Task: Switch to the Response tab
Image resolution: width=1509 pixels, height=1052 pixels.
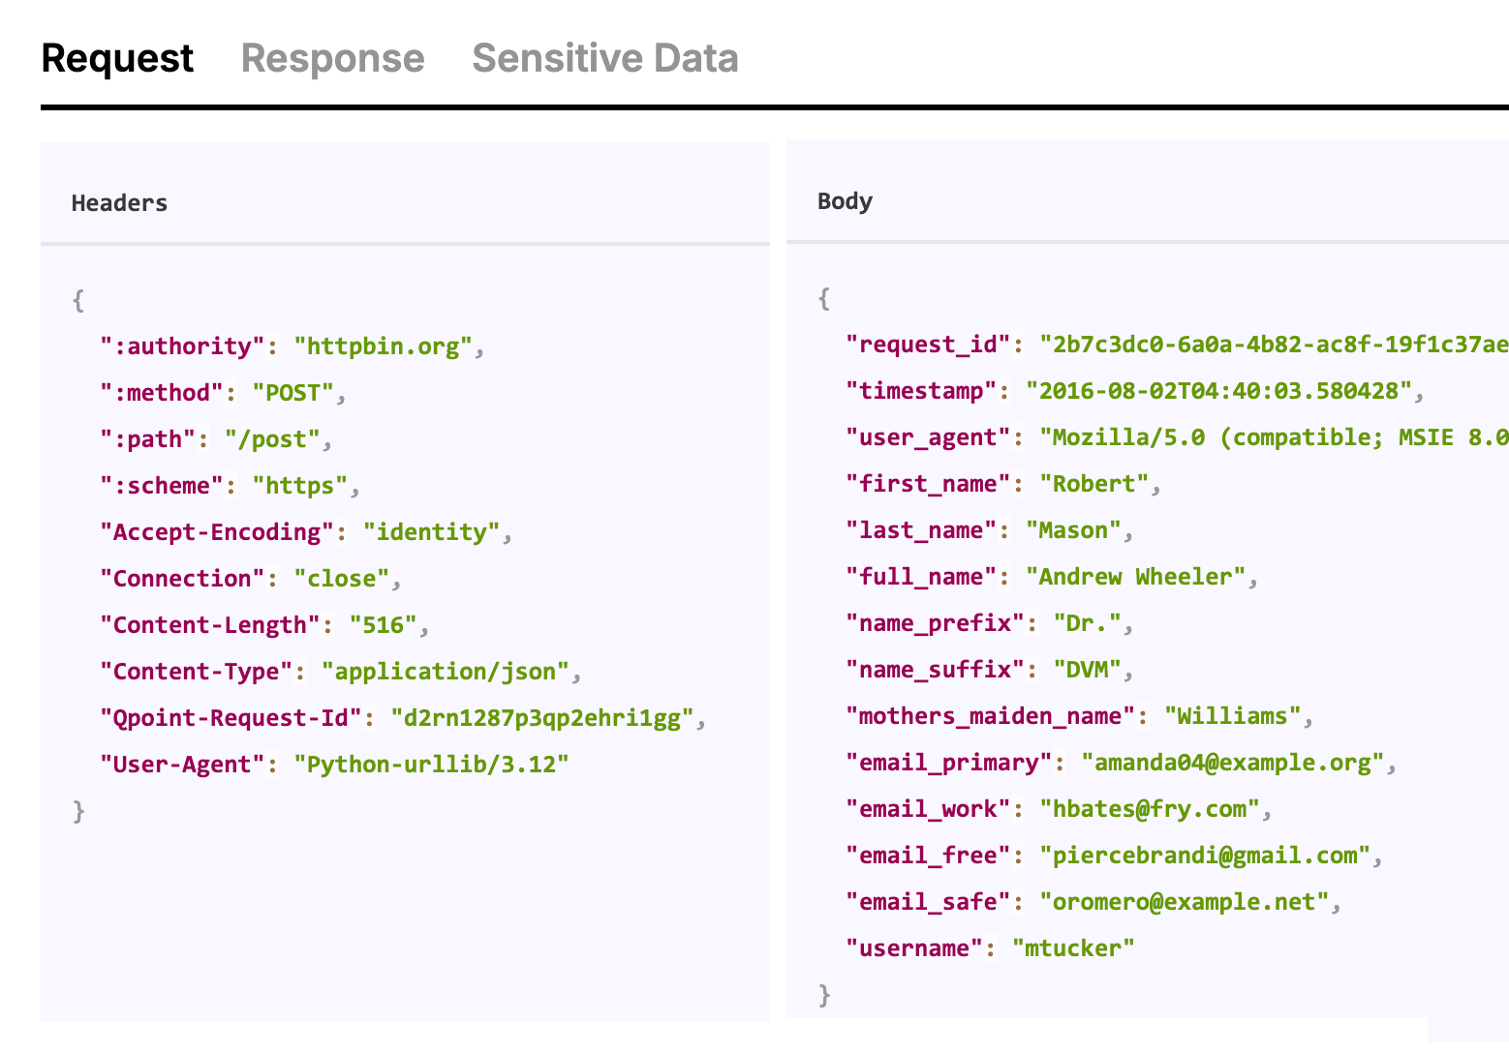Action: click(333, 58)
